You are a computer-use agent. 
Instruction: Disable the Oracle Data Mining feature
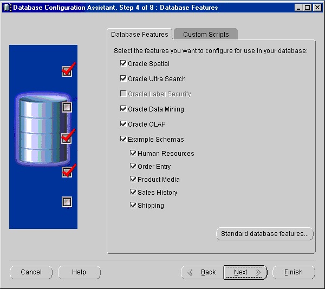[123, 109]
